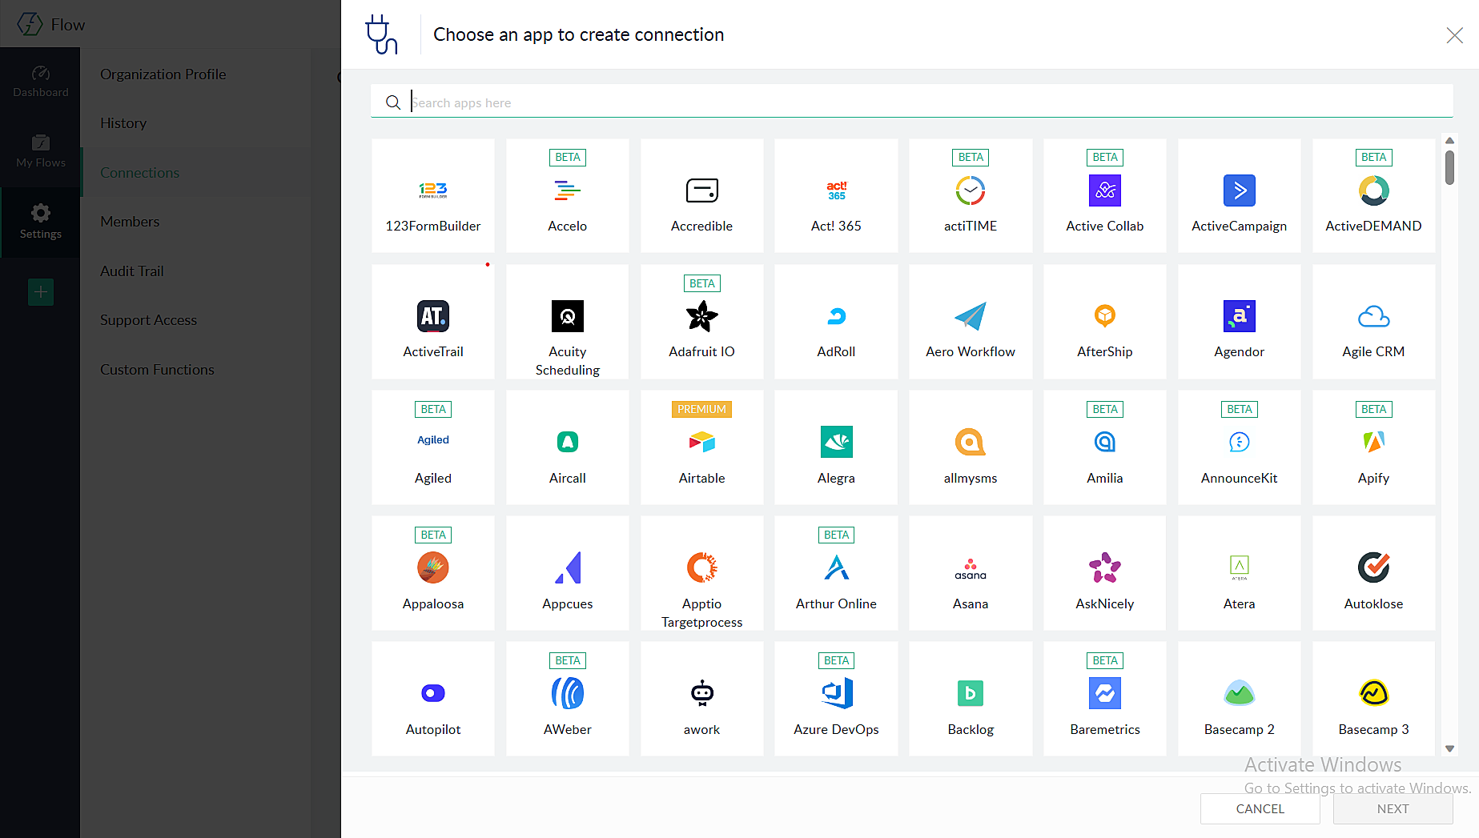Open Organization Profile settings
1479x838 pixels.
click(163, 74)
